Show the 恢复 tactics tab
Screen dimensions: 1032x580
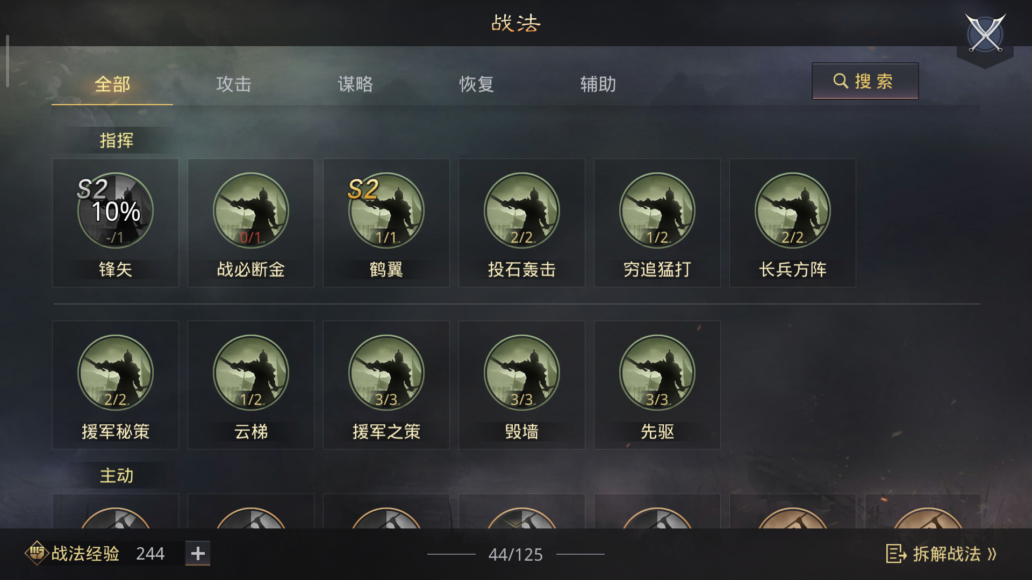click(x=477, y=84)
